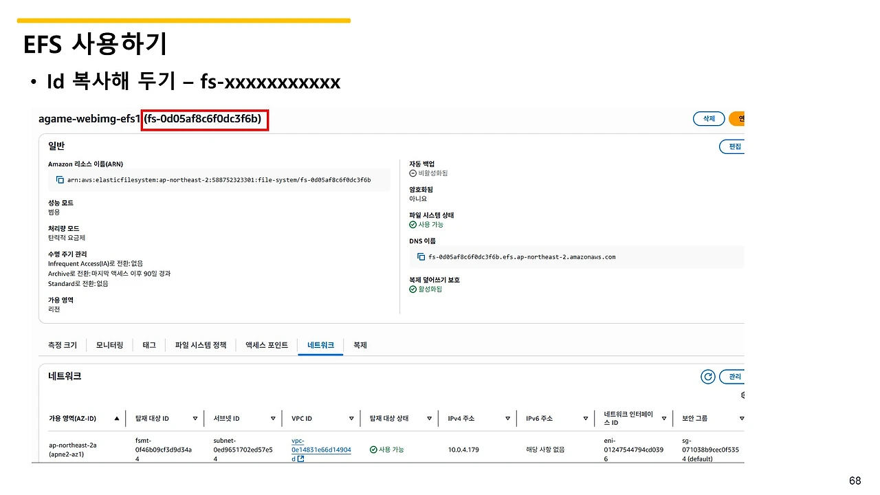Sort ascending by 가용 영역(AZ-ID) arrow
The width and height of the screenshot is (880, 495).
(x=117, y=418)
